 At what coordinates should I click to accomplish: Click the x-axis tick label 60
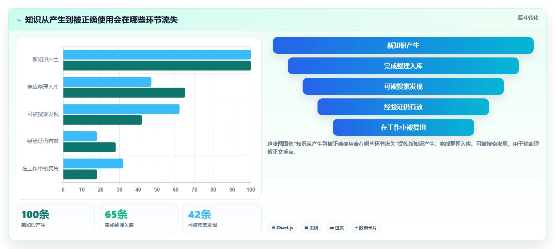point(176,190)
